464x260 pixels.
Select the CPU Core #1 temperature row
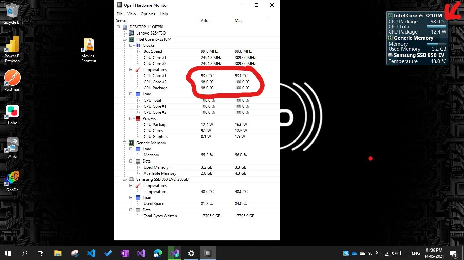197,76
